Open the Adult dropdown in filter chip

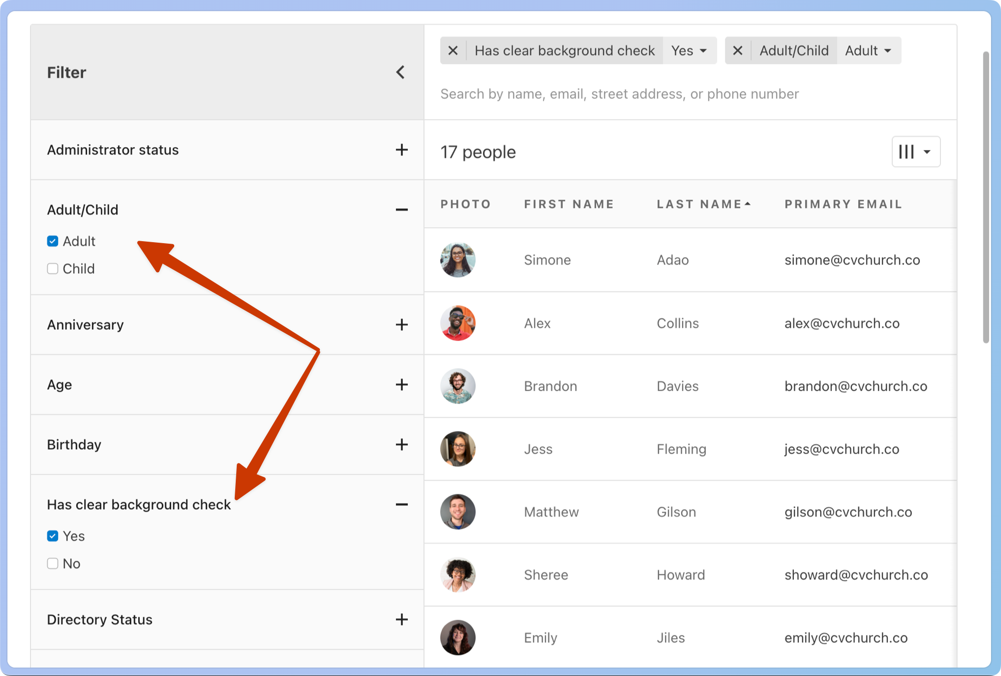point(868,51)
